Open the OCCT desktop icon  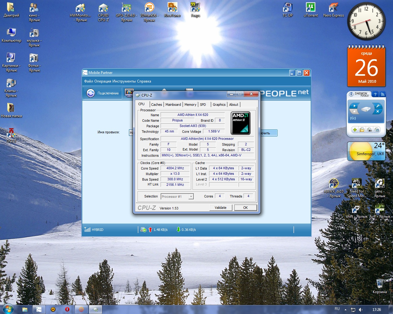coord(11,136)
